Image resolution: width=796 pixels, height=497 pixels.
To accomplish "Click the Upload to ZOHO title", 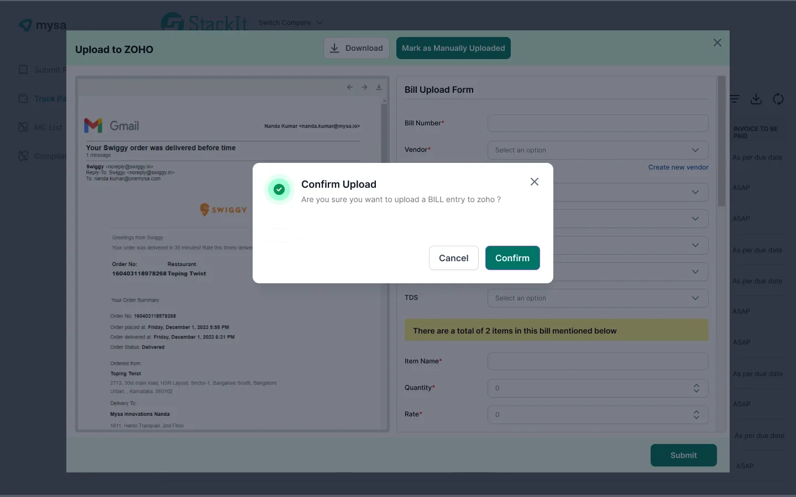I will click(x=114, y=50).
